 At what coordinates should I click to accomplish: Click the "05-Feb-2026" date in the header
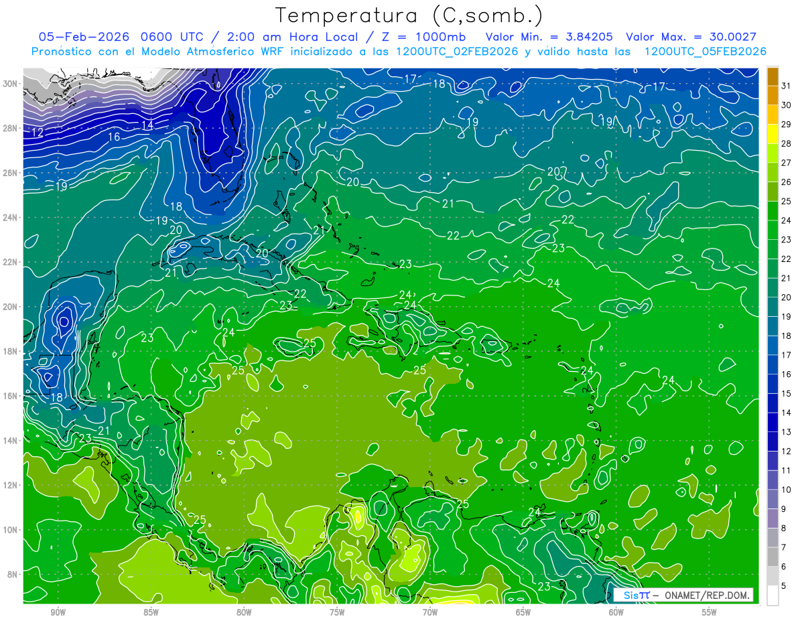(84, 36)
